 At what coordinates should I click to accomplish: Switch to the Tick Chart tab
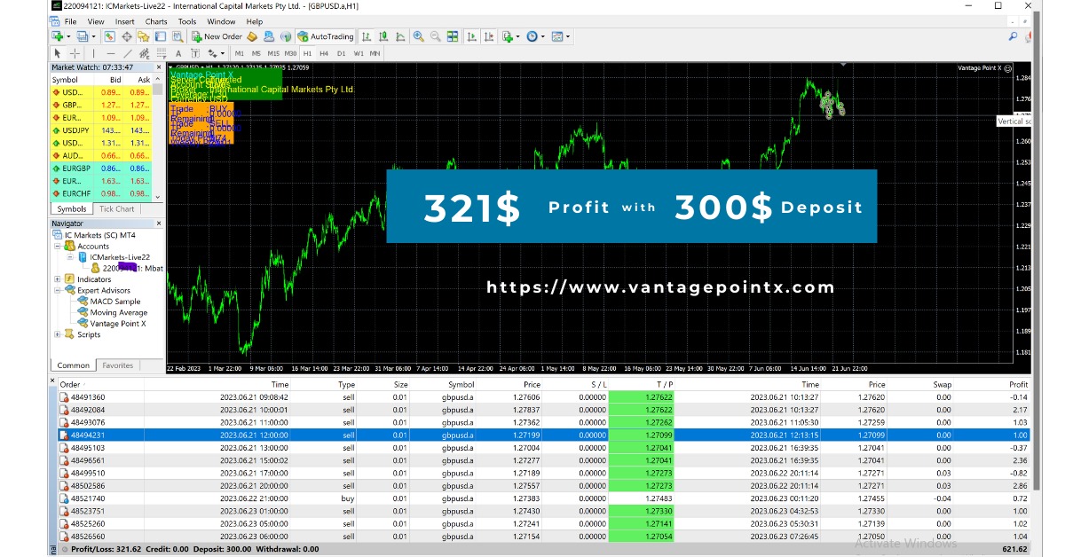[x=119, y=208]
